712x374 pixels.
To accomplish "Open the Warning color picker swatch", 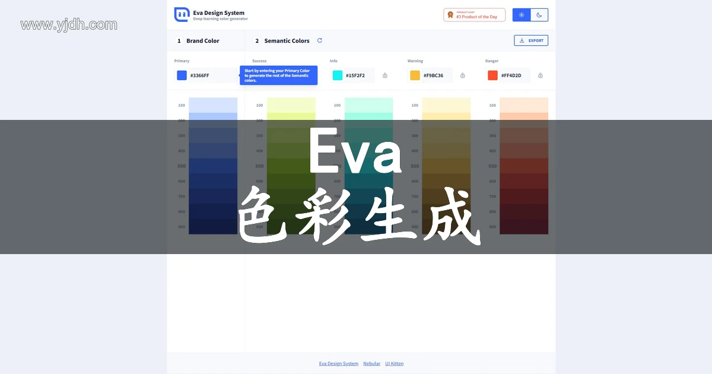I will click(x=415, y=75).
